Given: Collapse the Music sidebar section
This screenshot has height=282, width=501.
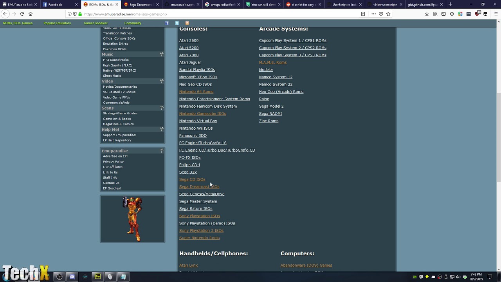Looking at the screenshot, I should [x=162, y=54].
